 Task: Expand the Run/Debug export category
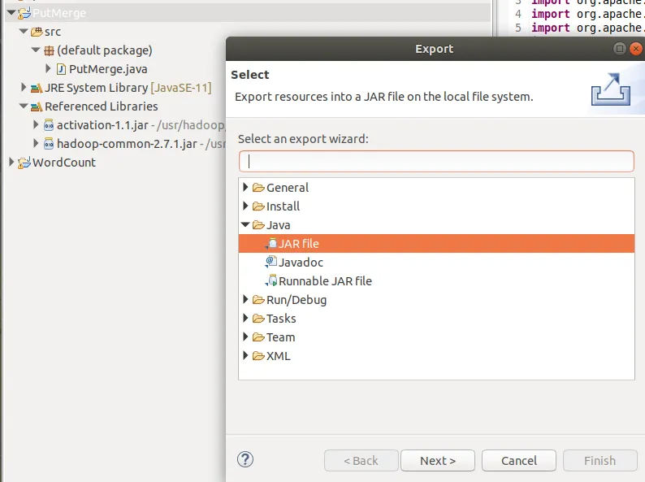click(246, 300)
